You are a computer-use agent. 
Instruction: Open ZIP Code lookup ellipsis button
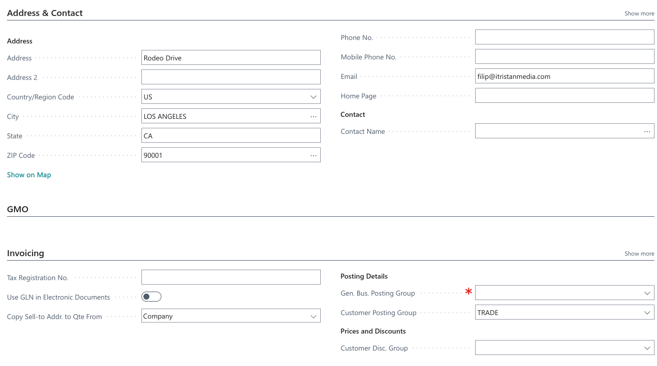tap(313, 155)
